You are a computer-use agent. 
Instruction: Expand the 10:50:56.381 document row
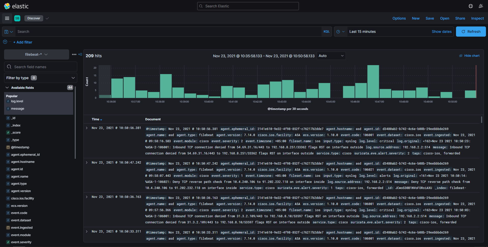pyautogui.click(x=87, y=128)
